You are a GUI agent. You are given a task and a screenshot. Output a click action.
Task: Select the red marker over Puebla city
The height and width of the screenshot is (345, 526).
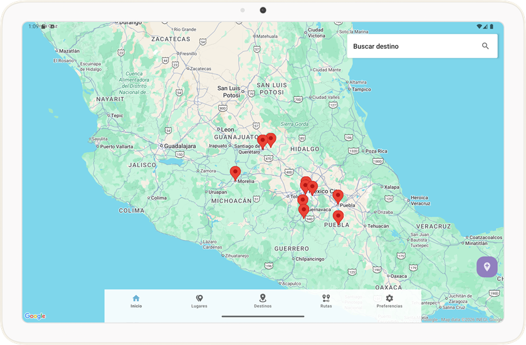tap(338, 197)
